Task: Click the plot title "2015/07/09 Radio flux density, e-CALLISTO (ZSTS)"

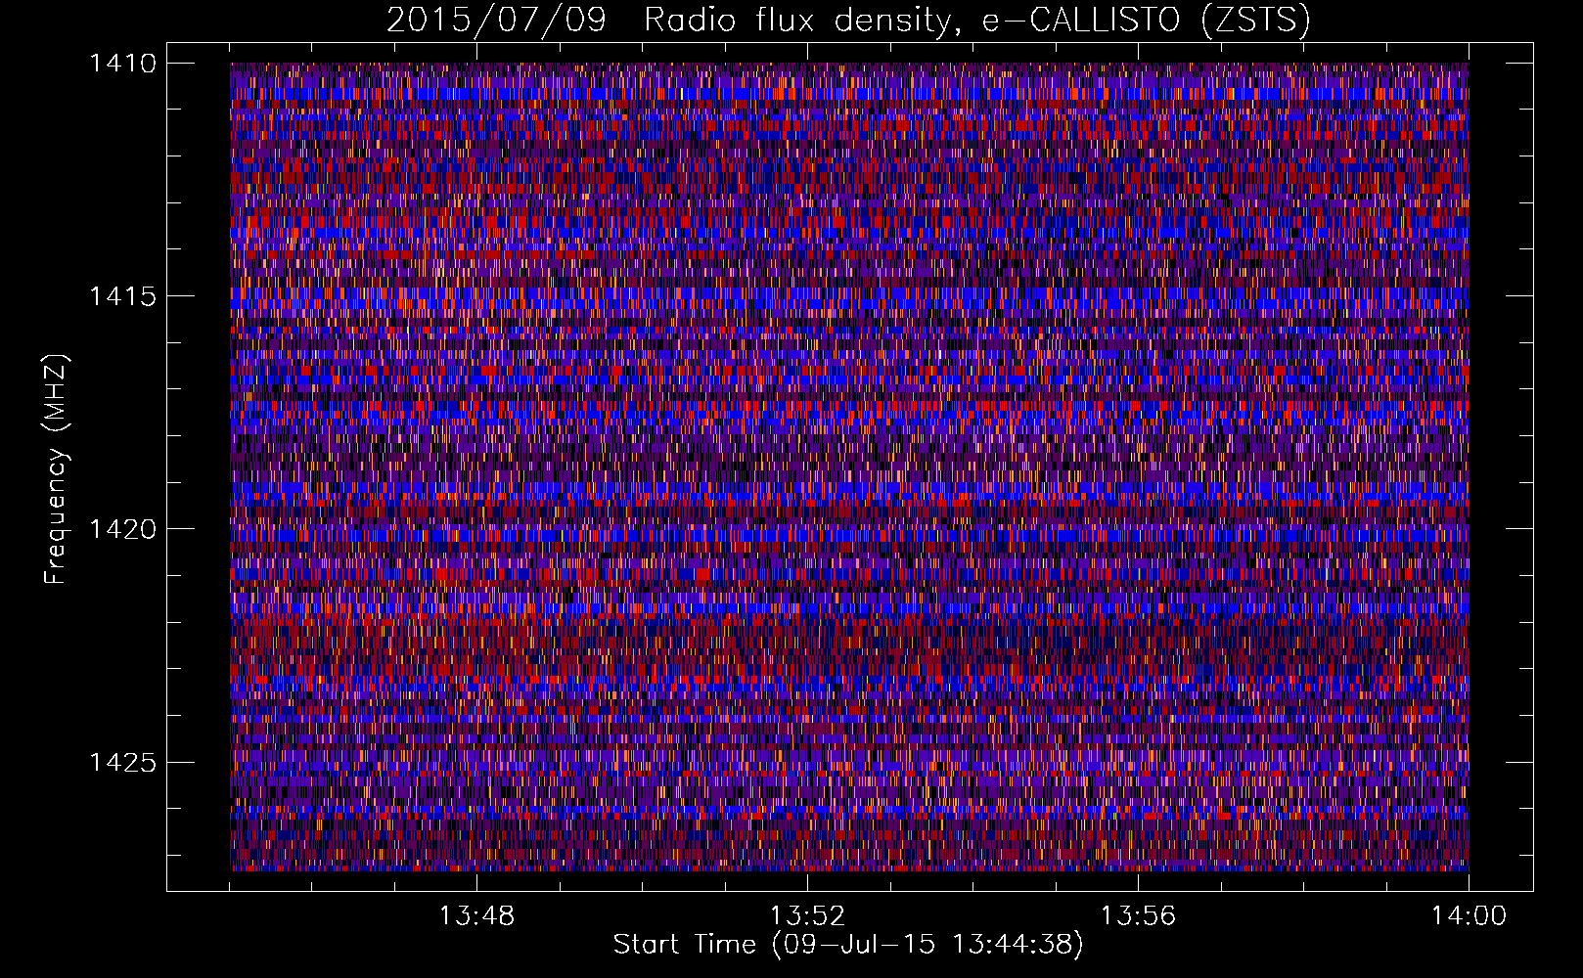Action: 848,21
